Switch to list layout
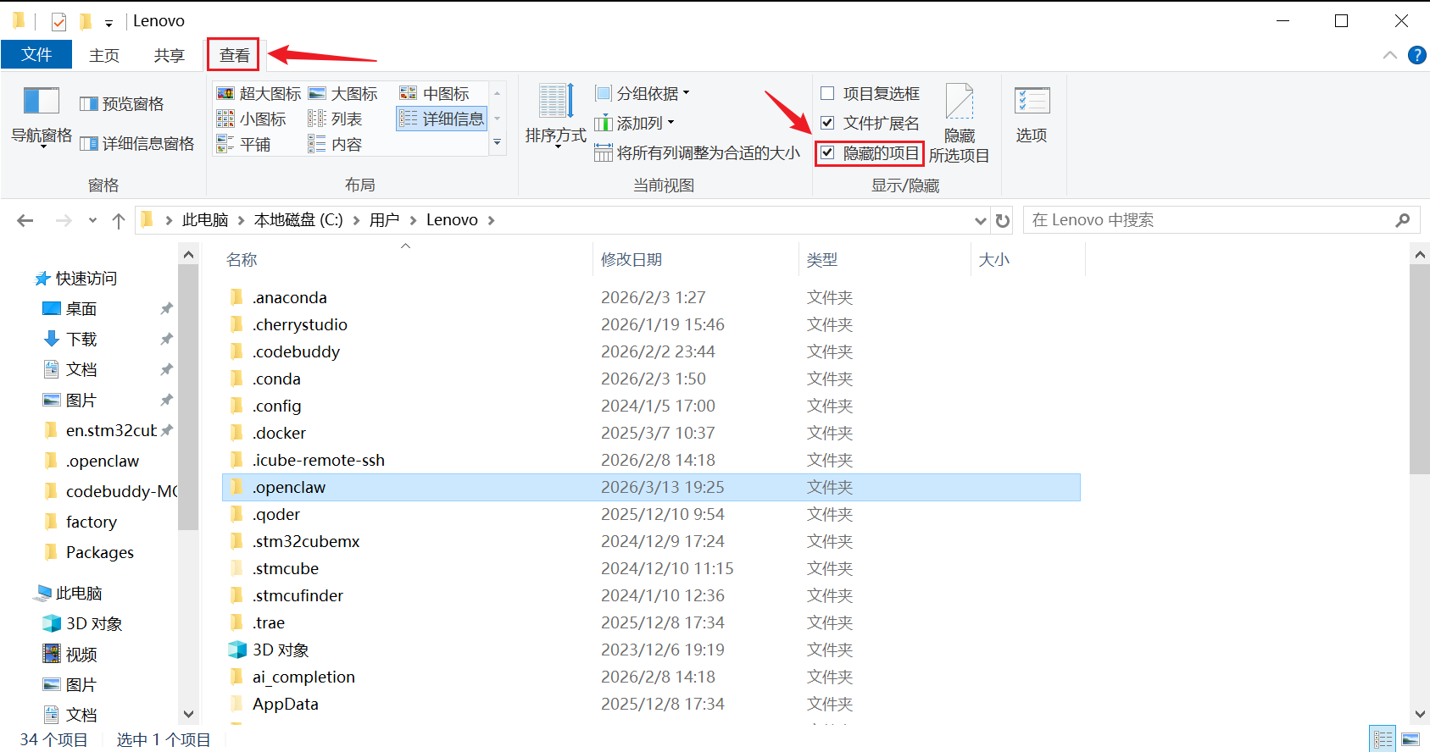 pyautogui.click(x=335, y=119)
